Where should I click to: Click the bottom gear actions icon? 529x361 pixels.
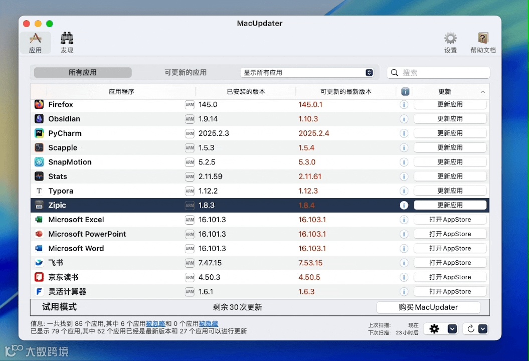[x=435, y=328]
